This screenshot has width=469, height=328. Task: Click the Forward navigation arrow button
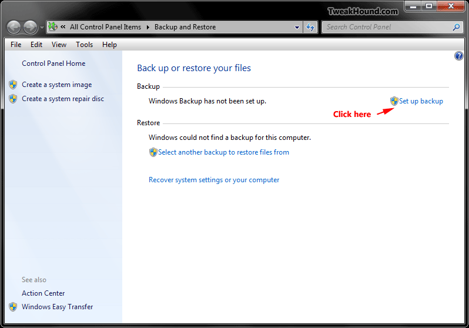pyautogui.click(x=30, y=27)
